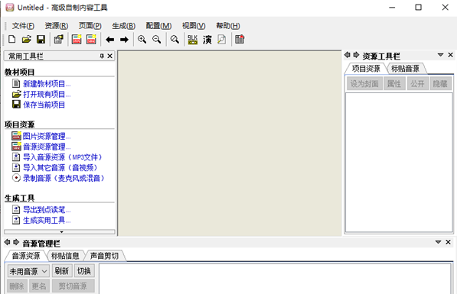
Task: Close the 常用工具栏 panel
Action: coord(110,56)
